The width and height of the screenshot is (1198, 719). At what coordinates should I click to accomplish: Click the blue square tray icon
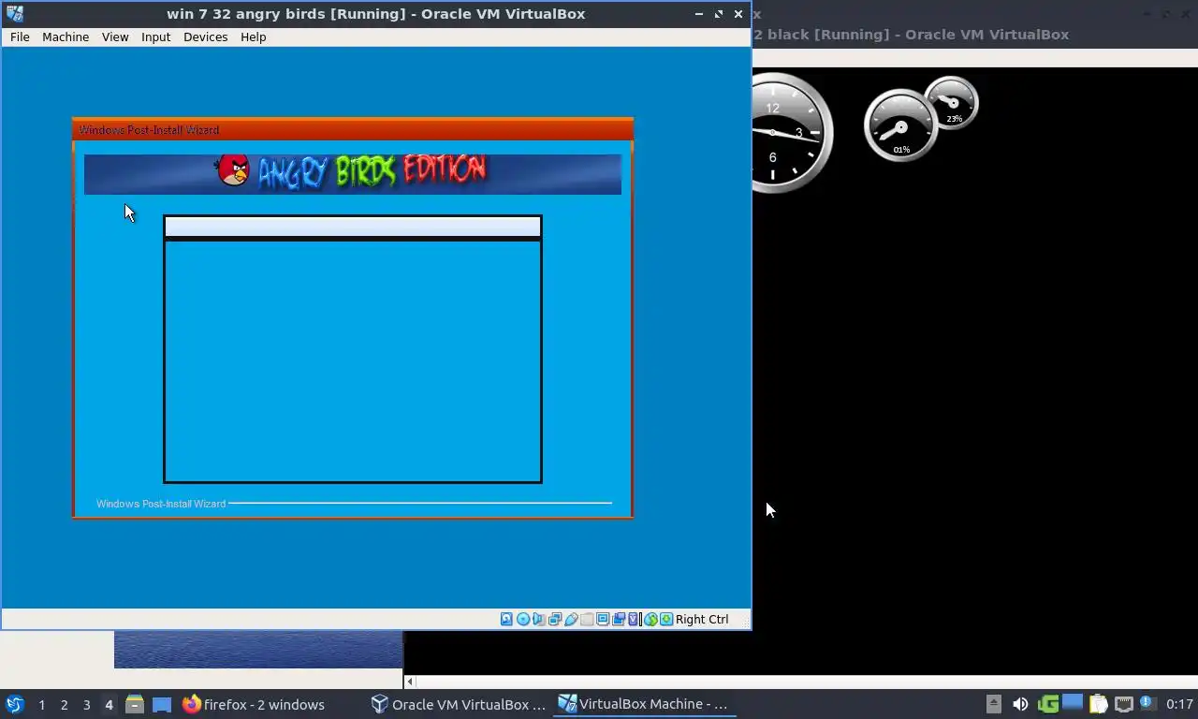tap(1073, 702)
